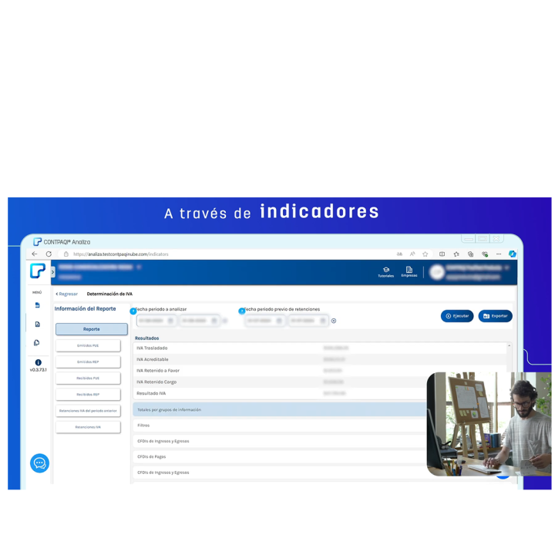The image size is (555, 555).
Task: Select the Recibidos PUE tab
Action: 88,378
